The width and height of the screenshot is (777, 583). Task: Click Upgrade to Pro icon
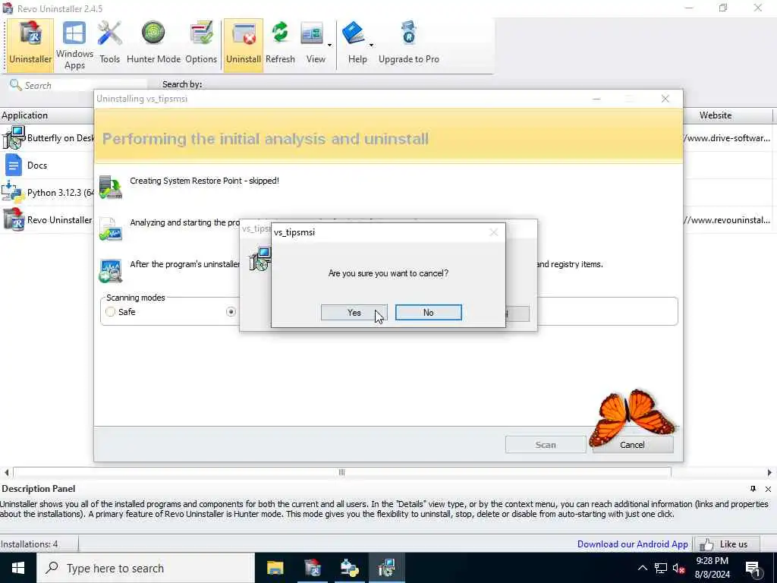[x=409, y=33]
